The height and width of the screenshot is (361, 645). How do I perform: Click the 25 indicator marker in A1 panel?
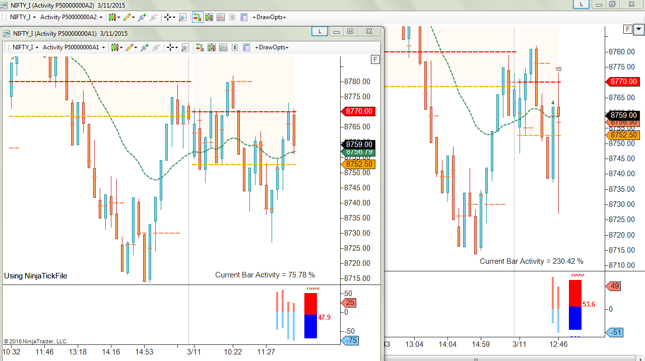pos(349,303)
